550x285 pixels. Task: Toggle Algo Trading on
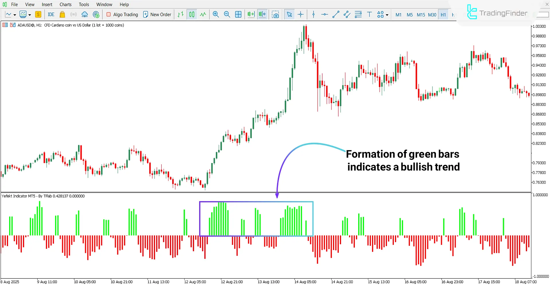pos(122,14)
